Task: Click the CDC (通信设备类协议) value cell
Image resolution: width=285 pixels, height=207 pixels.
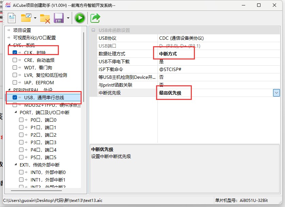Action: point(219,38)
